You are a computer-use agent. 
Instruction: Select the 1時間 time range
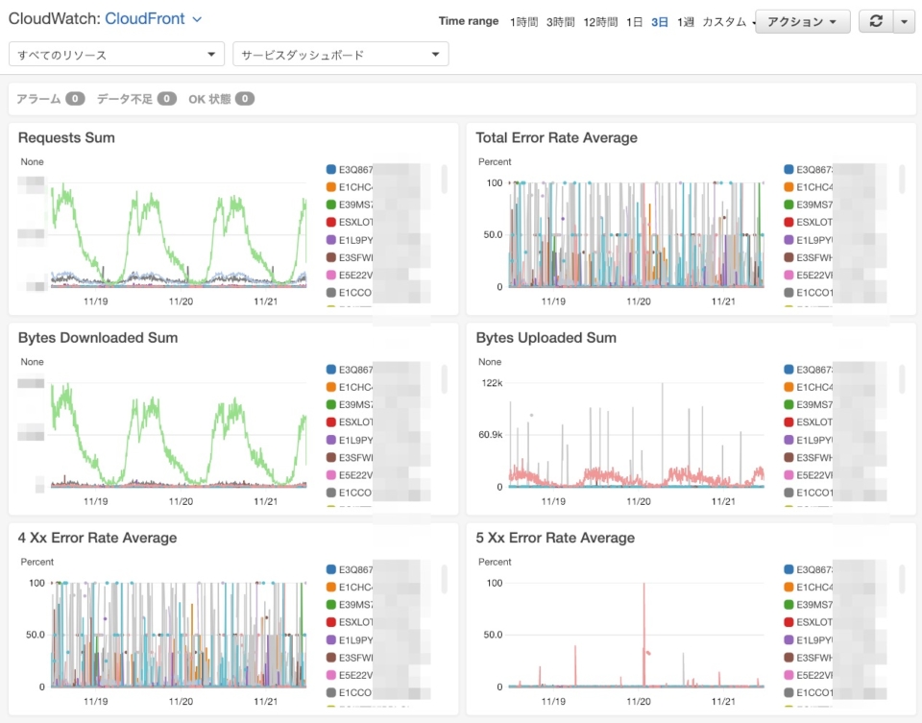point(523,20)
